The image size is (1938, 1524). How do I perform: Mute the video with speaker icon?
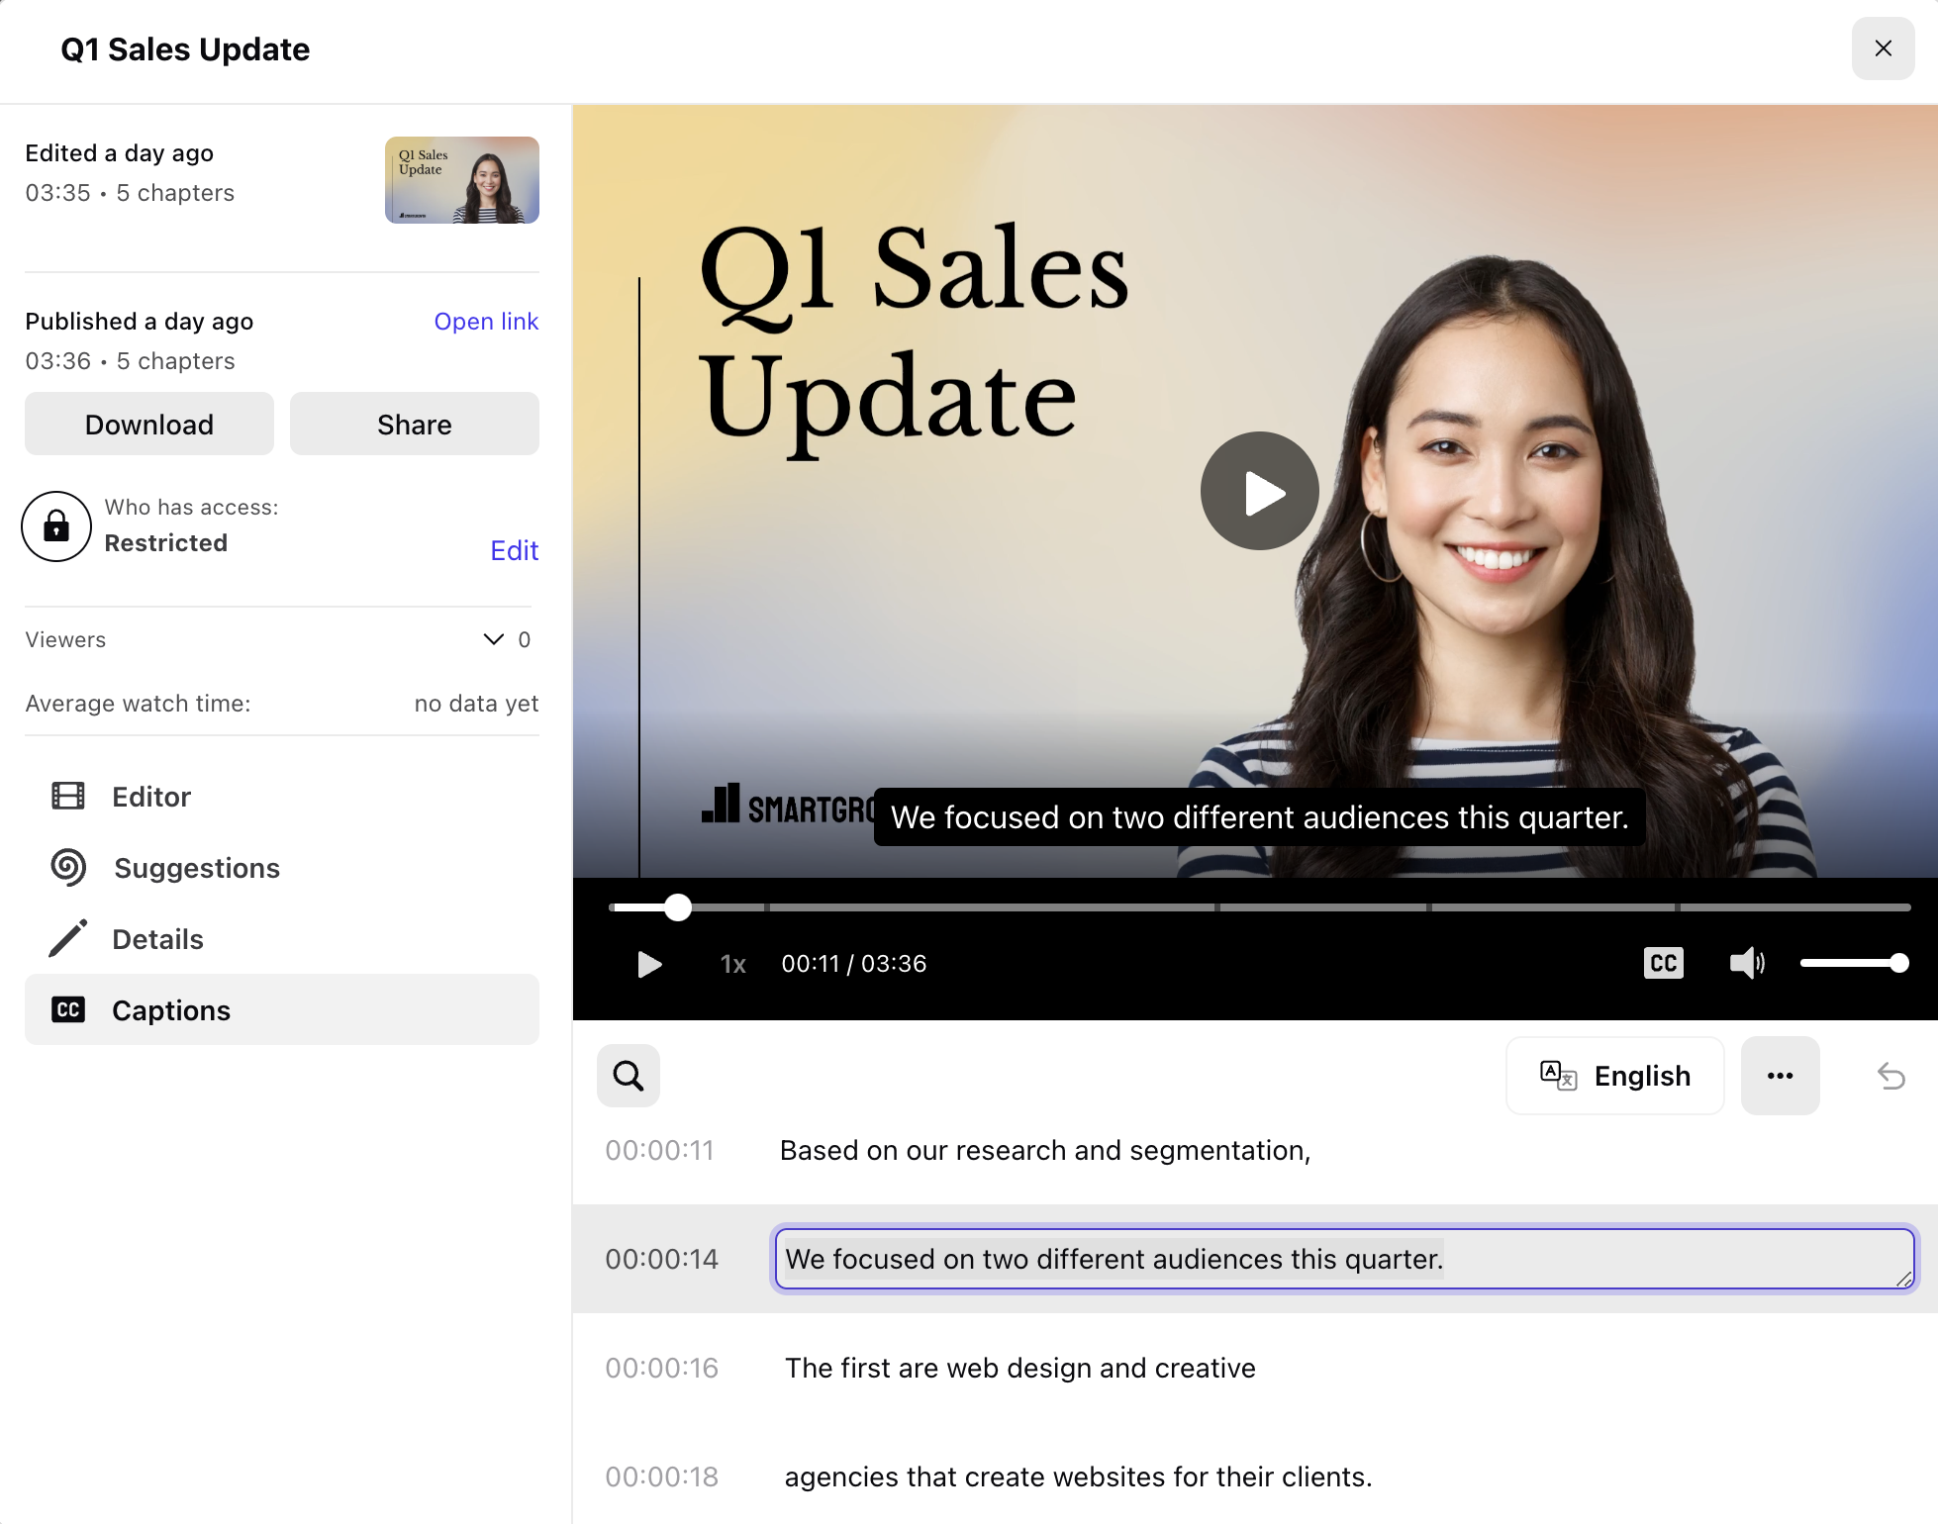pos(1746,963)
